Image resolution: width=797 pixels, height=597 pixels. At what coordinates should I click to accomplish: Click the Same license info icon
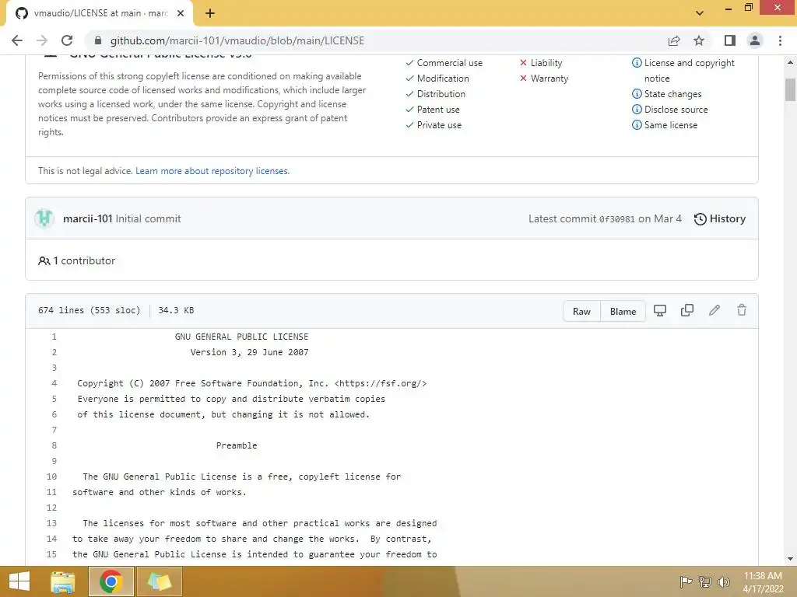[637, 125]
